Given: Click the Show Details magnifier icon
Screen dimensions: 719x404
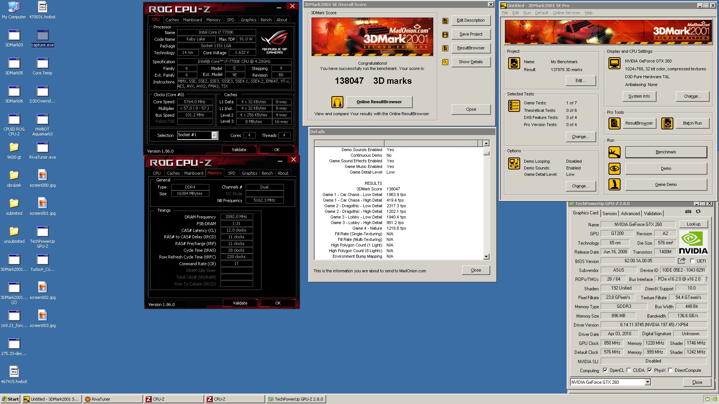Looking at the screenshot, I should [x=445, y=62].
